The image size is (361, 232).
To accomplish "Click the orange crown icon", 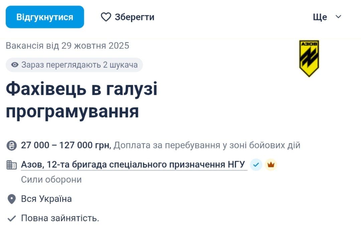I will 271,164.
